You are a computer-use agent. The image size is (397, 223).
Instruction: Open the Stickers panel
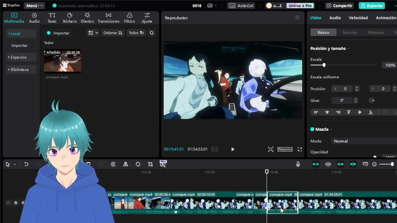pos(69,18)
